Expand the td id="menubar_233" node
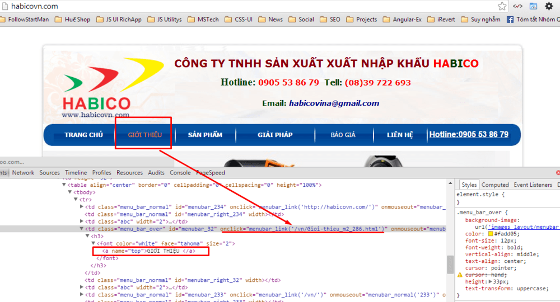The width and height of the screenshot is (560, 302). coord(81,295)
